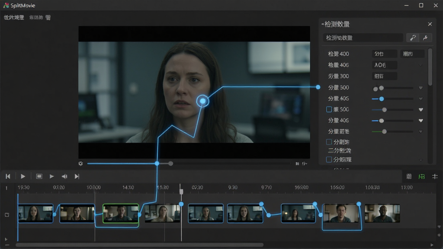Click the green slider track in the side panel
This screenshot has height=249, width=443.
point(393,131)
